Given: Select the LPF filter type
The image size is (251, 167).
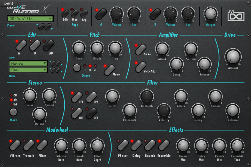Looking at the screenshot, I should tap(77, 97).
